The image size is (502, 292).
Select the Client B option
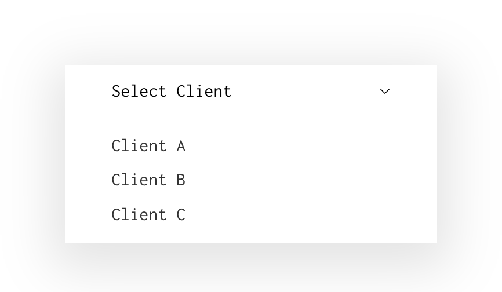coord(148,180)
